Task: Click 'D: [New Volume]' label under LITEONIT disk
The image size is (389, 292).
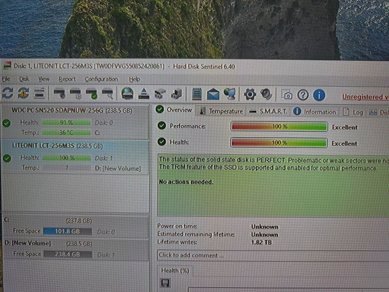Action: (118, 169)
